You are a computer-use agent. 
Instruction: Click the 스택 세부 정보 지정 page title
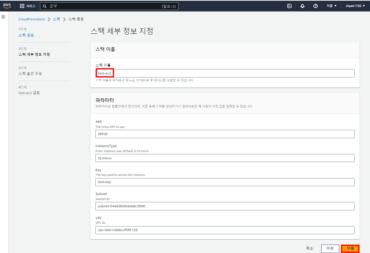122,31
